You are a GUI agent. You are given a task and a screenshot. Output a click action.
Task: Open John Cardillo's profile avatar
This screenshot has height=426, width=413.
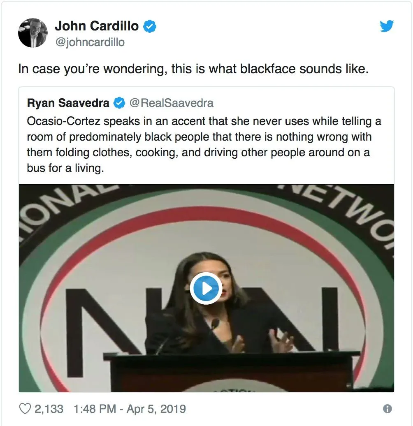pyautogui.click(x=33, y=33)
